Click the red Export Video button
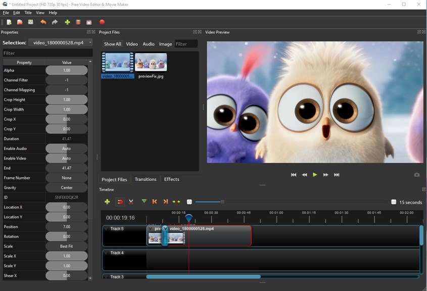The width and height of the screenshot is (427, 291). click(x=102, y=22)
